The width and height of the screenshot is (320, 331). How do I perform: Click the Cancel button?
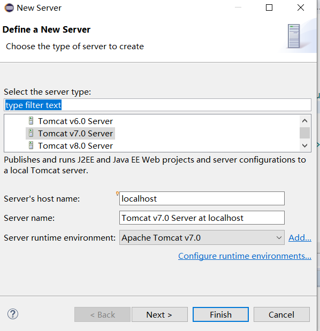[281, 314]
